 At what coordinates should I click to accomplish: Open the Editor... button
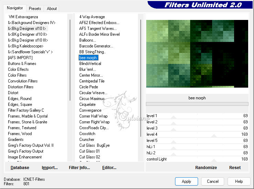tap(109, 168)
